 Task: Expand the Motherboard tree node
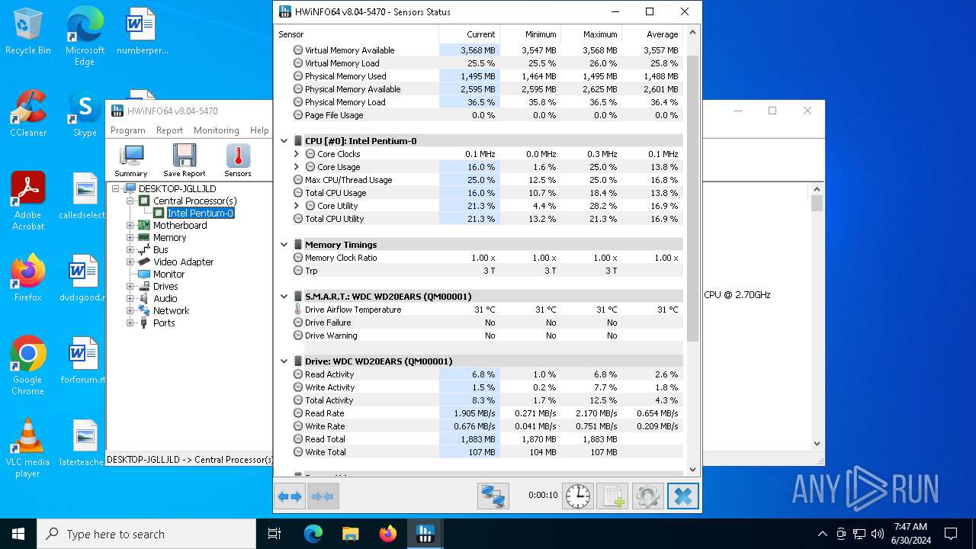[130, 226]
